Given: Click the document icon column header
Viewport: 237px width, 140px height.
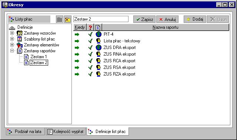Looking at the screenshot, I should pos(98,27).
